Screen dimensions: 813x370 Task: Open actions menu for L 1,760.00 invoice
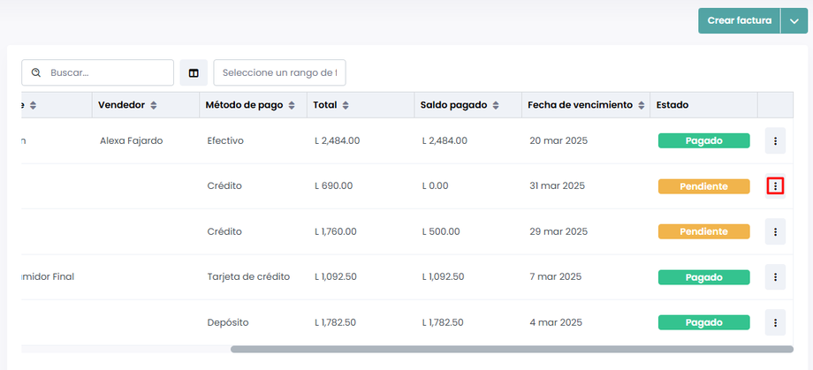tap(775, 232)
